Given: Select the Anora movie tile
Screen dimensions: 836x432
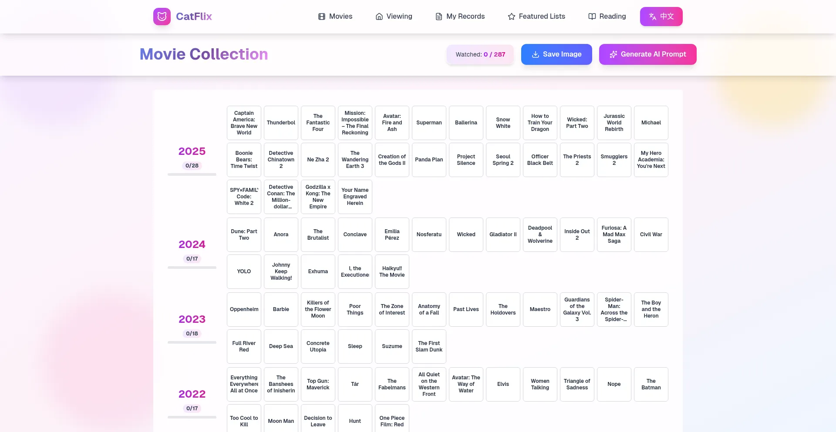Looking at the screenshot, I should [x=281, y=235].
